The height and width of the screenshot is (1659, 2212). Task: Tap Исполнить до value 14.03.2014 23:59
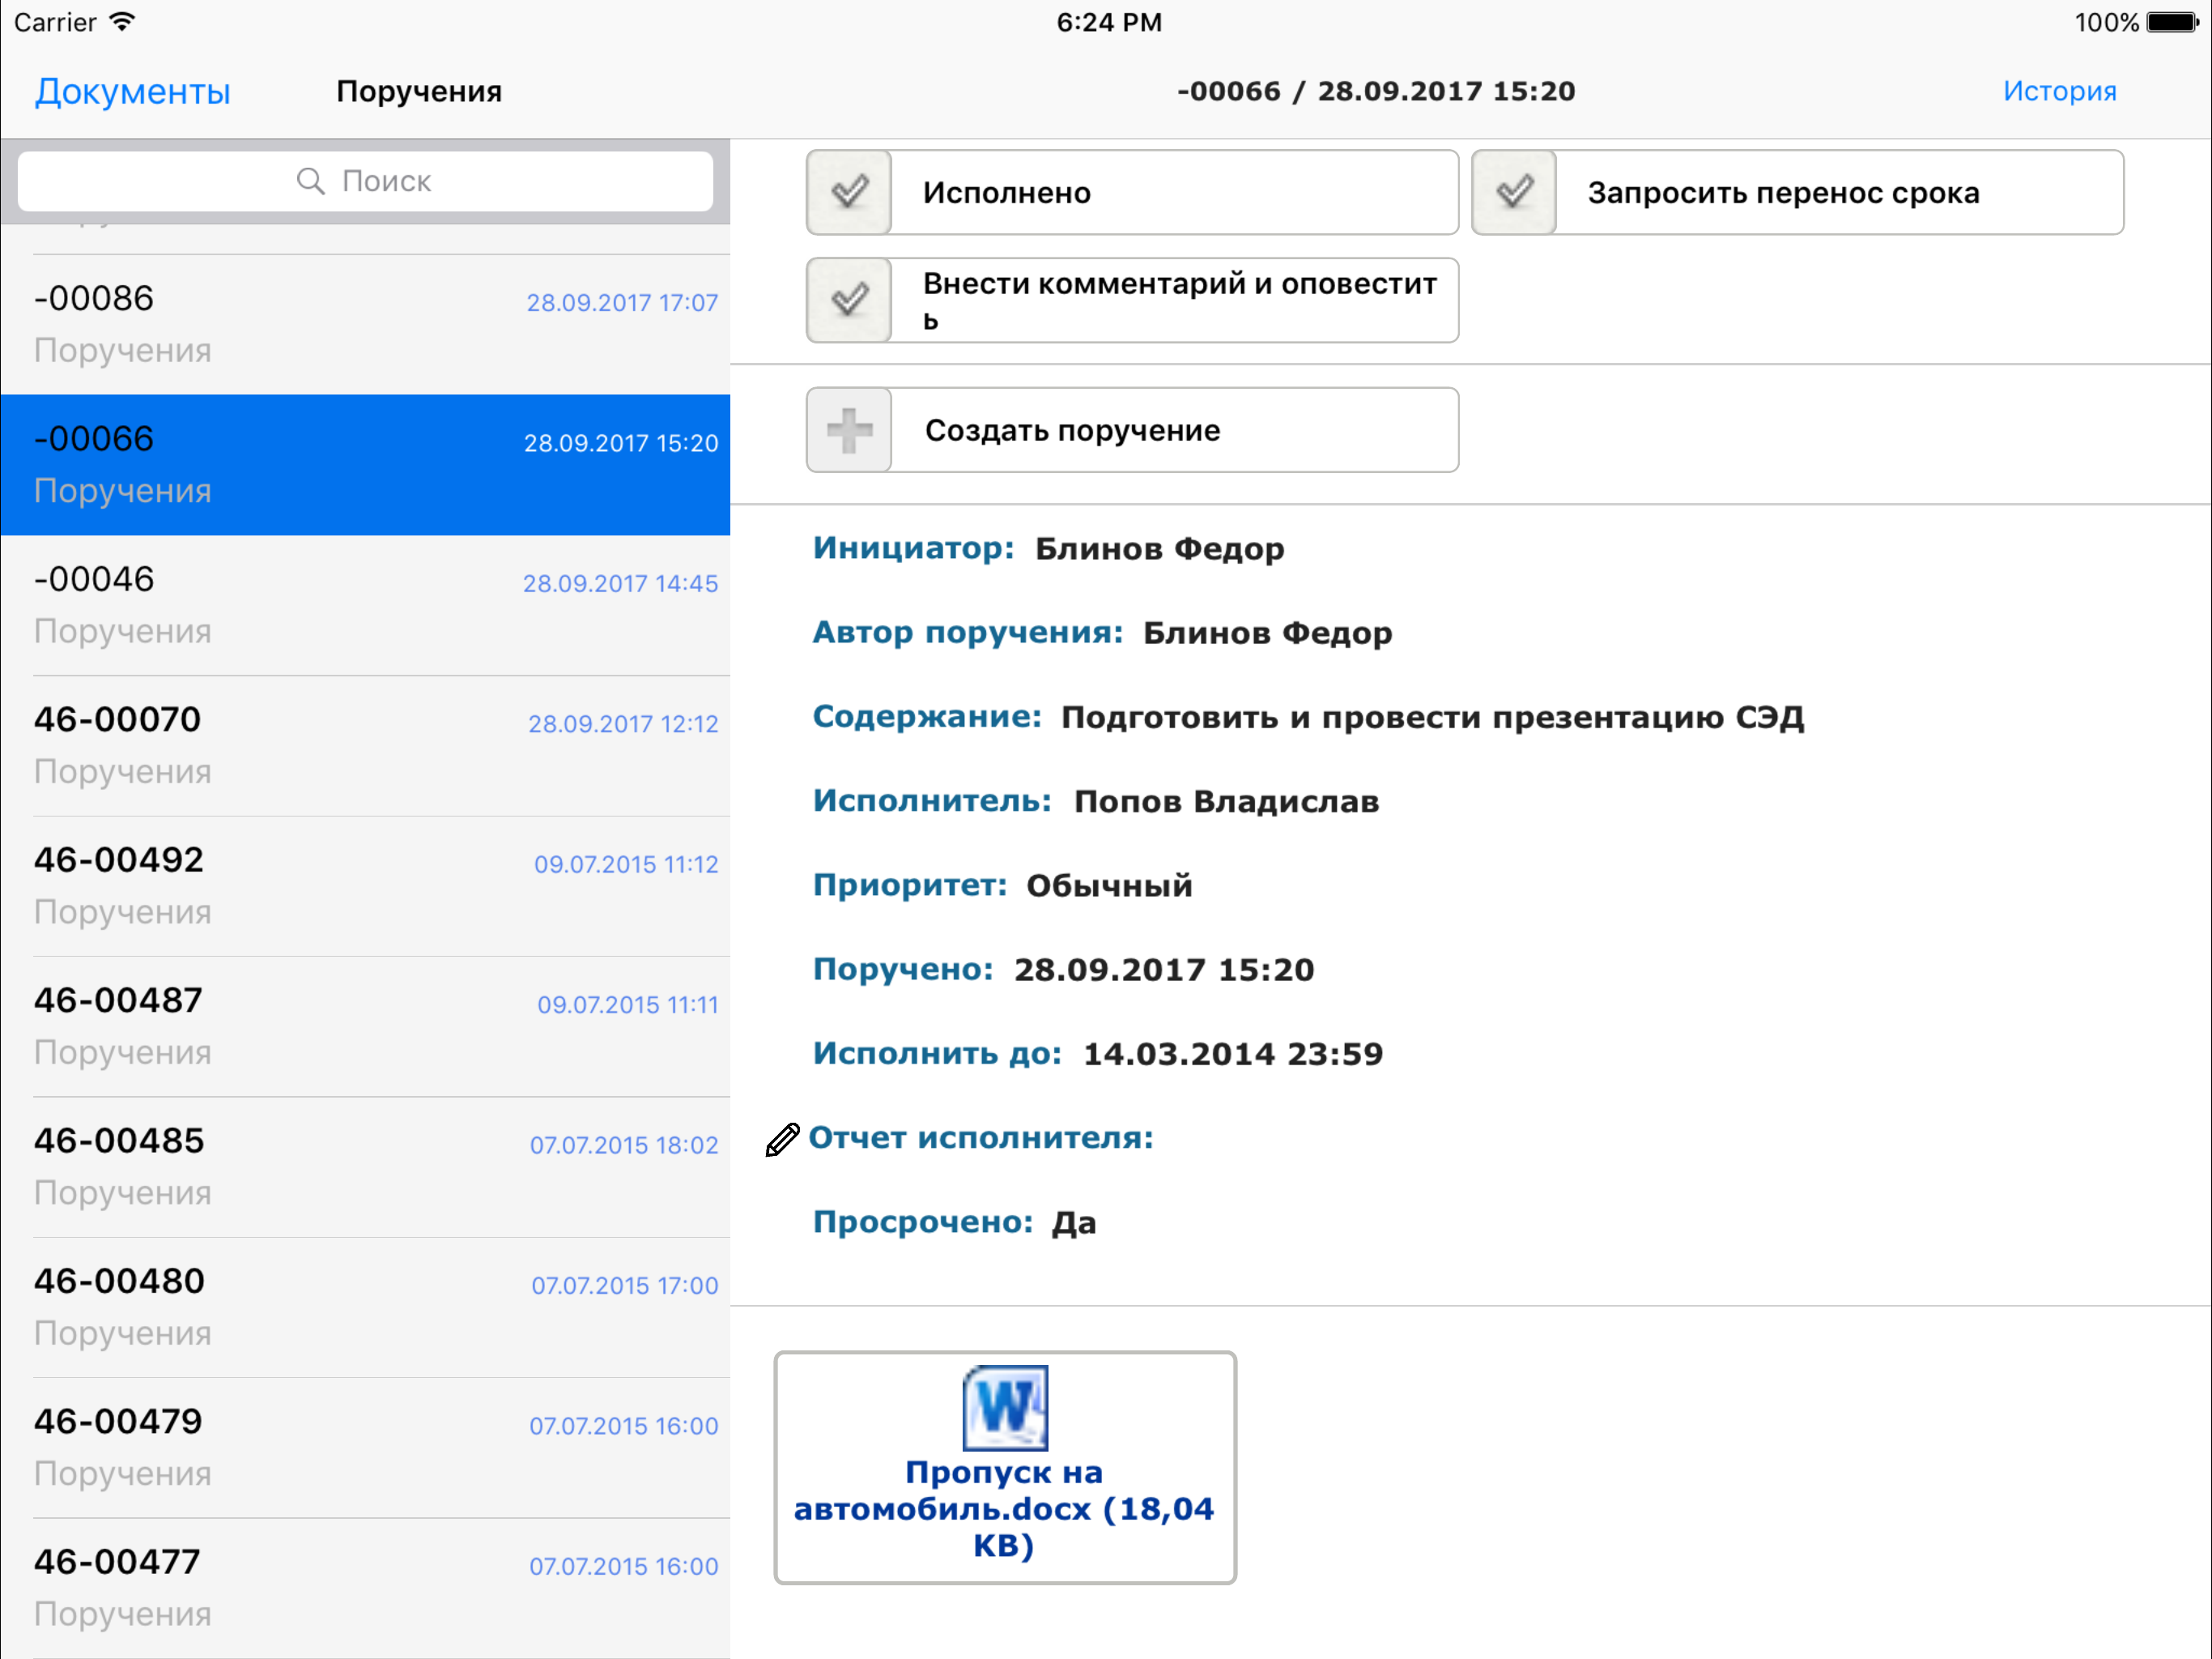pos(1233,1054)
